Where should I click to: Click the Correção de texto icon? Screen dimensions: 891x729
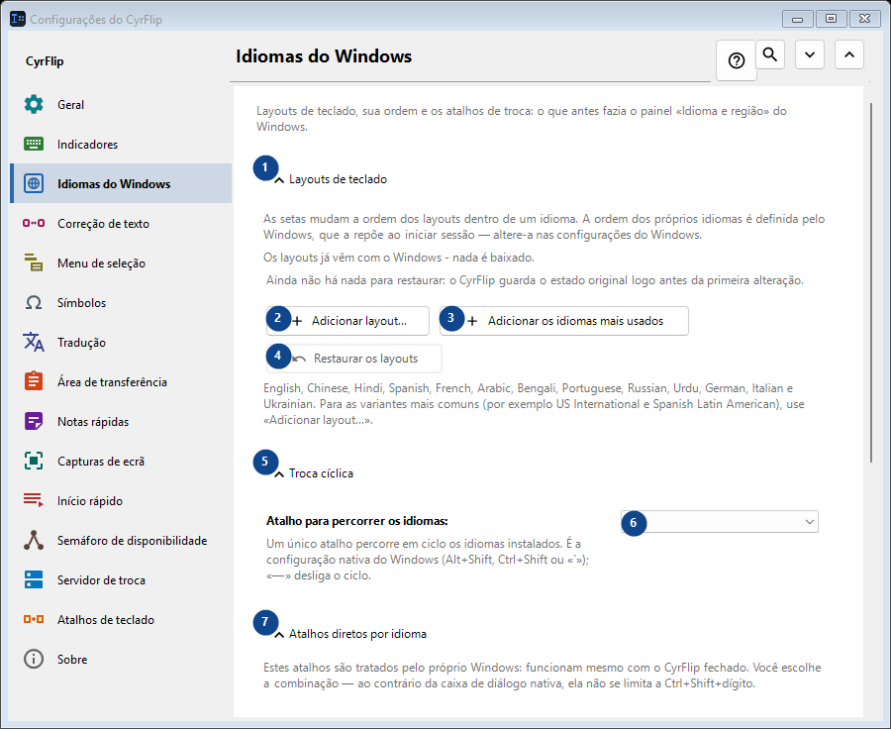[x=34, y=223]
